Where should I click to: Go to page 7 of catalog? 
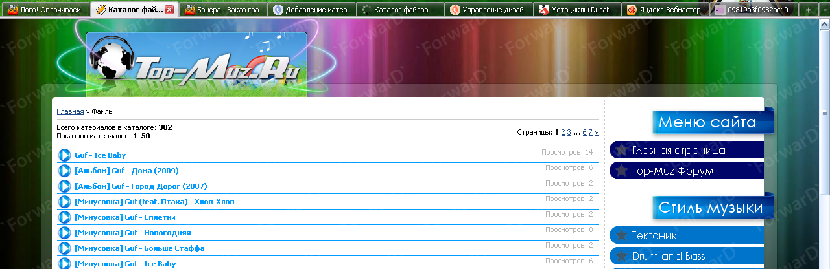coord(590,132)
